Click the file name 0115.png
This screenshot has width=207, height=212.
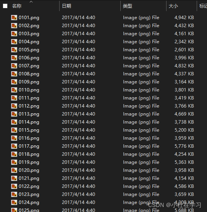coord(29,130)
